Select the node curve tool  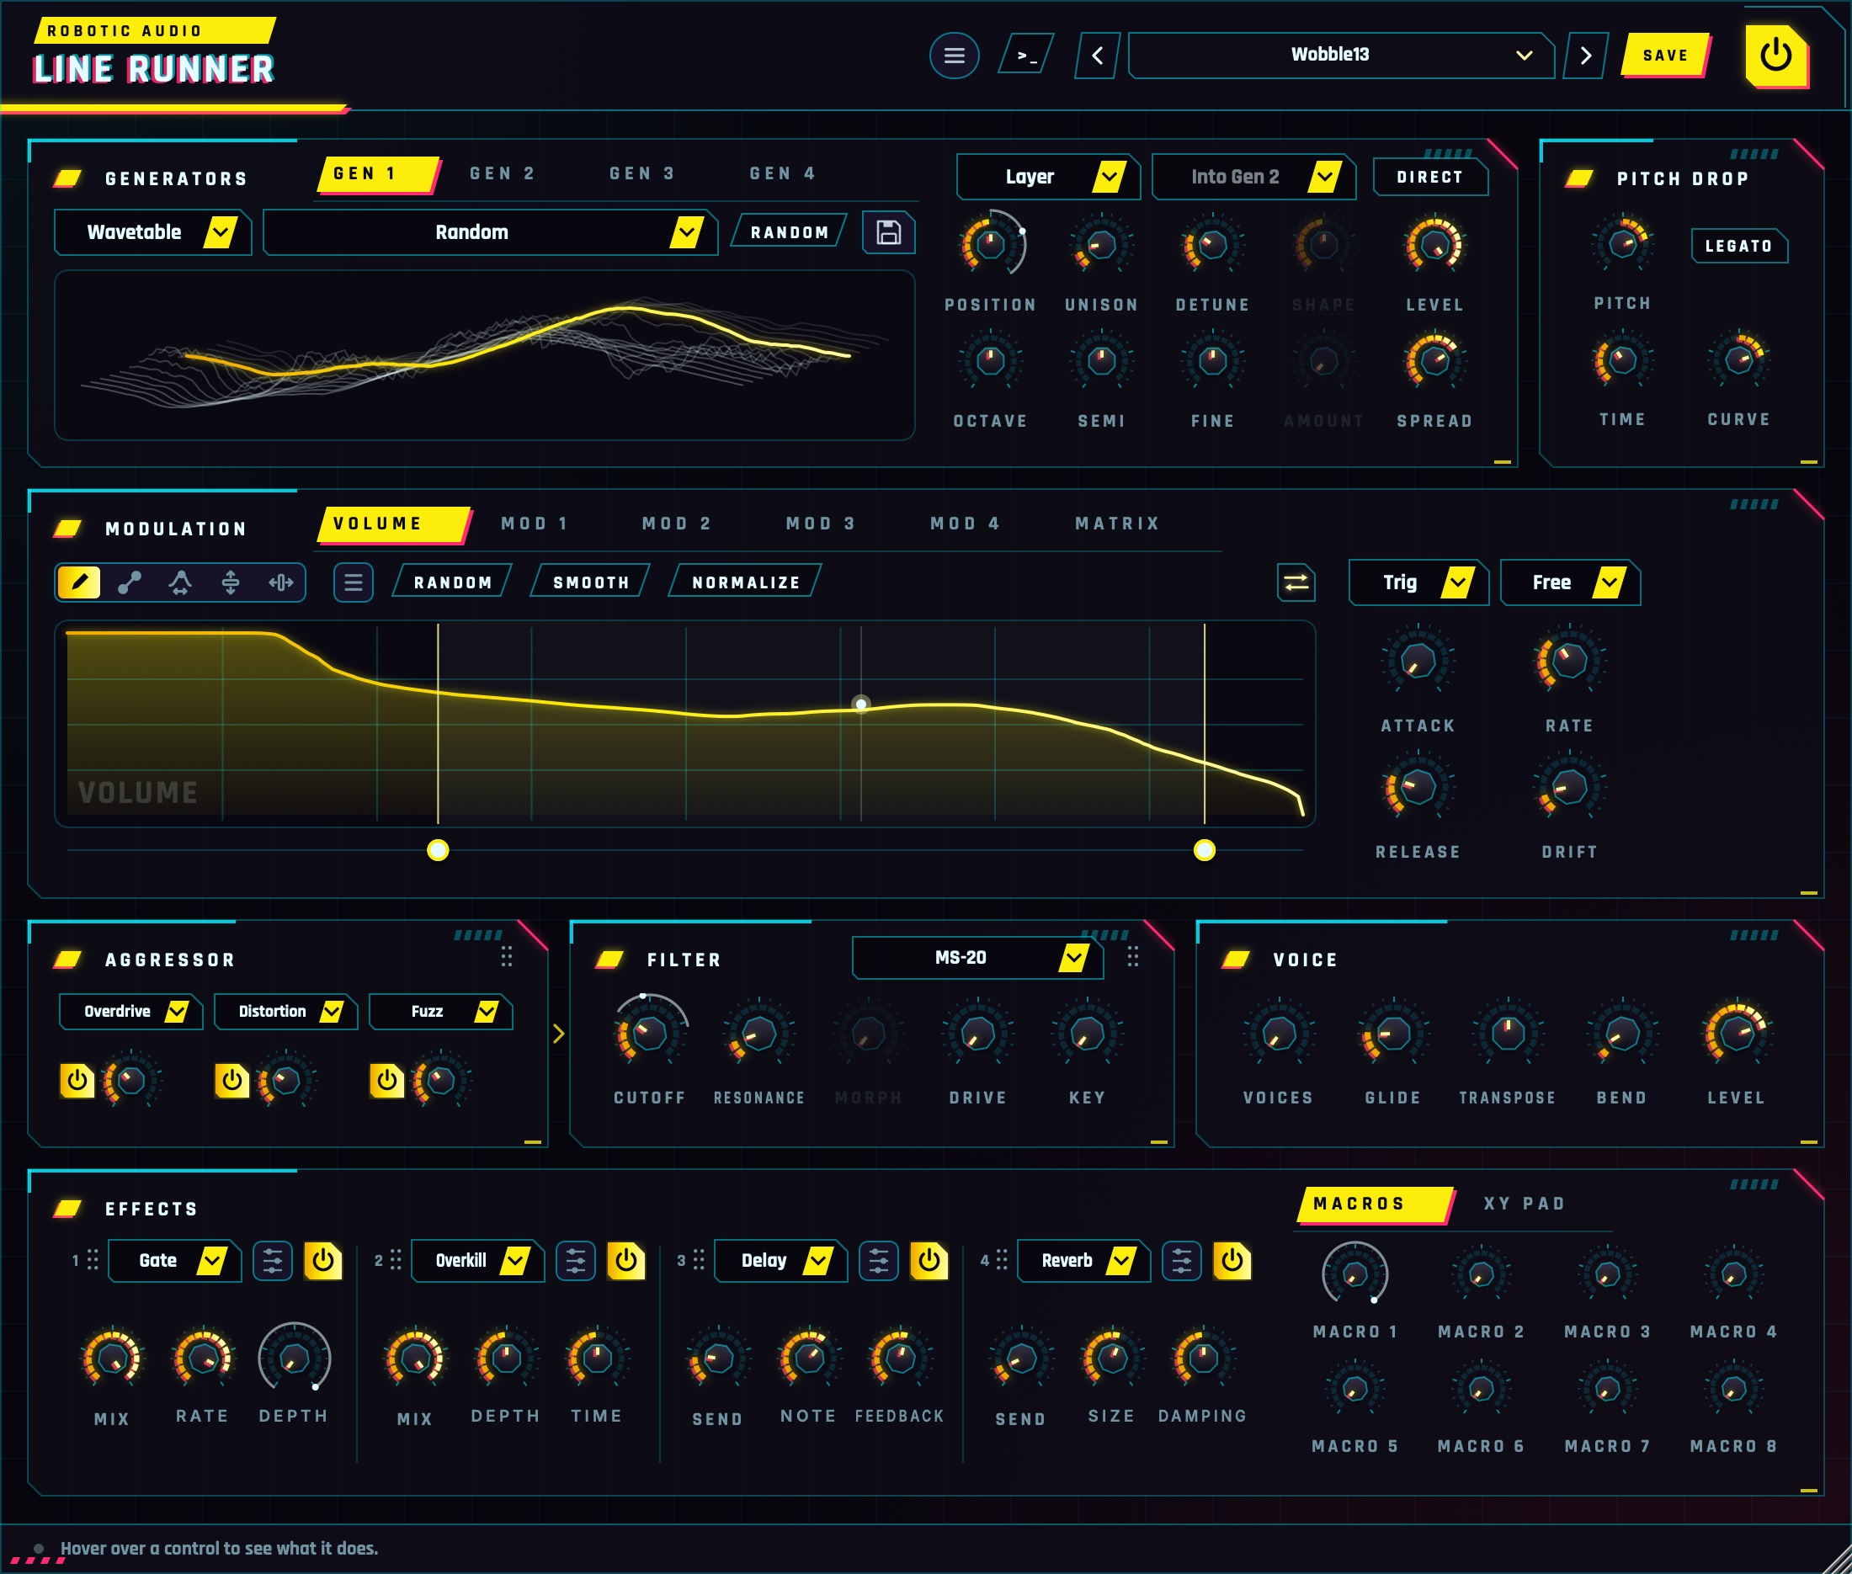(180, 582)
